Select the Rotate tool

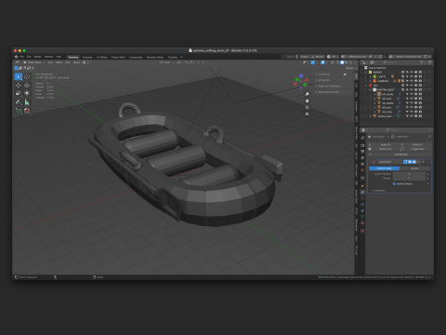[x=27, y=86]
